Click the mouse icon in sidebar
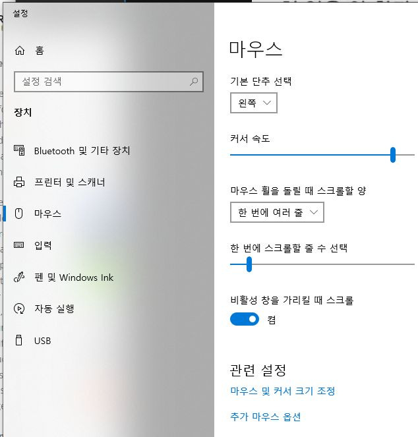 tap(18, 214)
